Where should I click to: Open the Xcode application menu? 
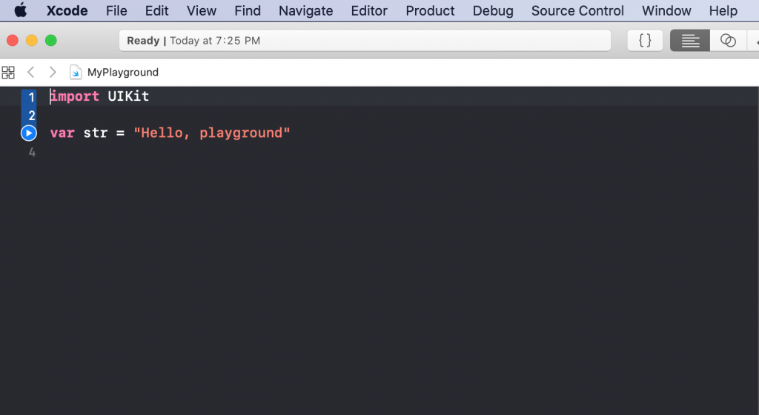click(67, 10)
